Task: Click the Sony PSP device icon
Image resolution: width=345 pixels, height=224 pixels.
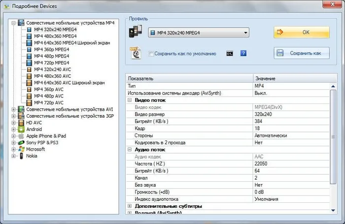Action: click(x=21, y=143)
